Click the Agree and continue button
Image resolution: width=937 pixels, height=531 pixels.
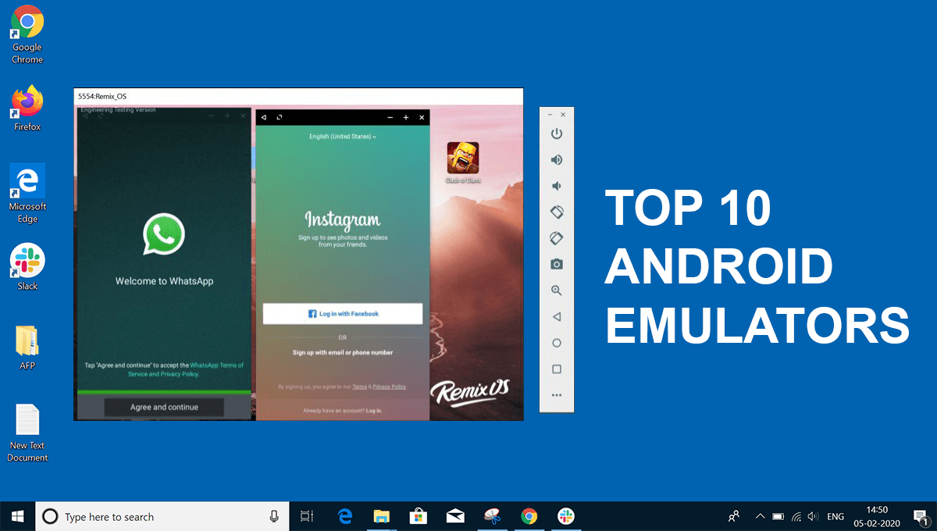click(164, 407)
